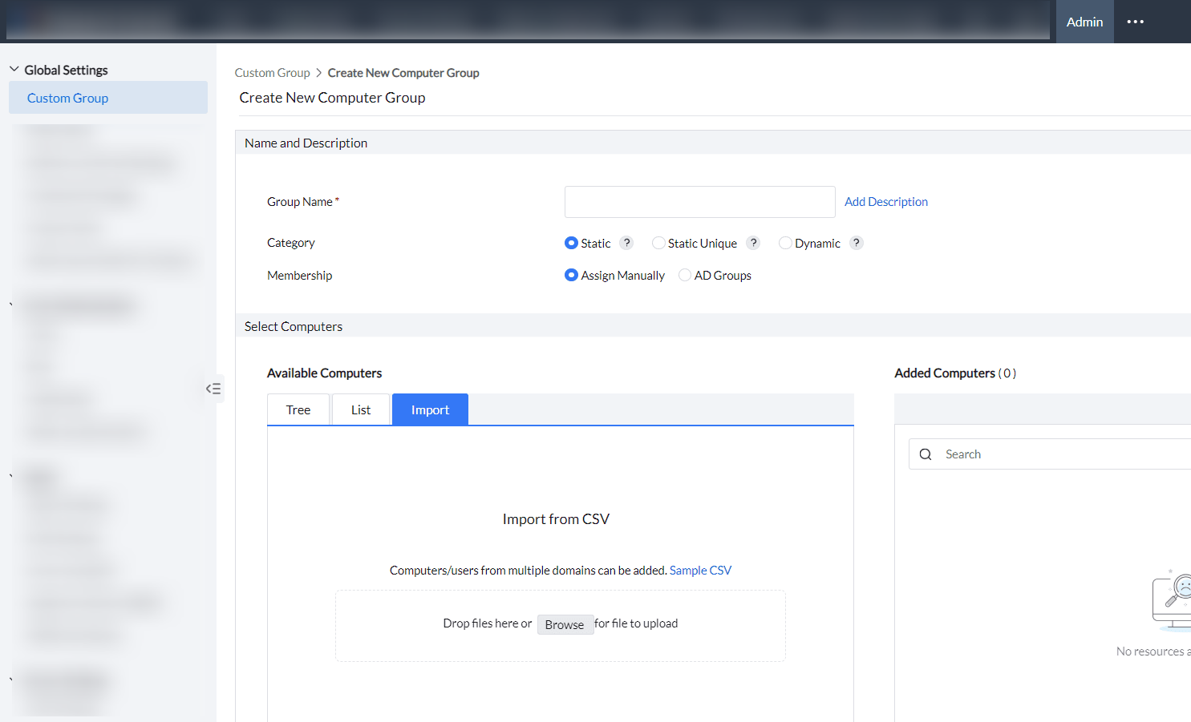Select the Static Unique radio button
The width and height of the screenshot is (1191, 722).
click(x=658, y=242)
